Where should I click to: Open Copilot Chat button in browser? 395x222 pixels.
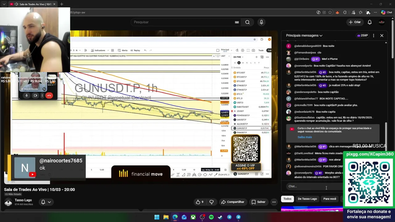(386, 12)
